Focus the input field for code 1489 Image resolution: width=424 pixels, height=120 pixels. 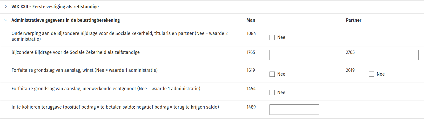click(294, 110)
